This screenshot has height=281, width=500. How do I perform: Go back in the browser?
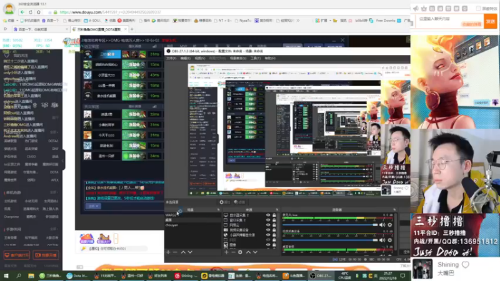click(22, 12)
